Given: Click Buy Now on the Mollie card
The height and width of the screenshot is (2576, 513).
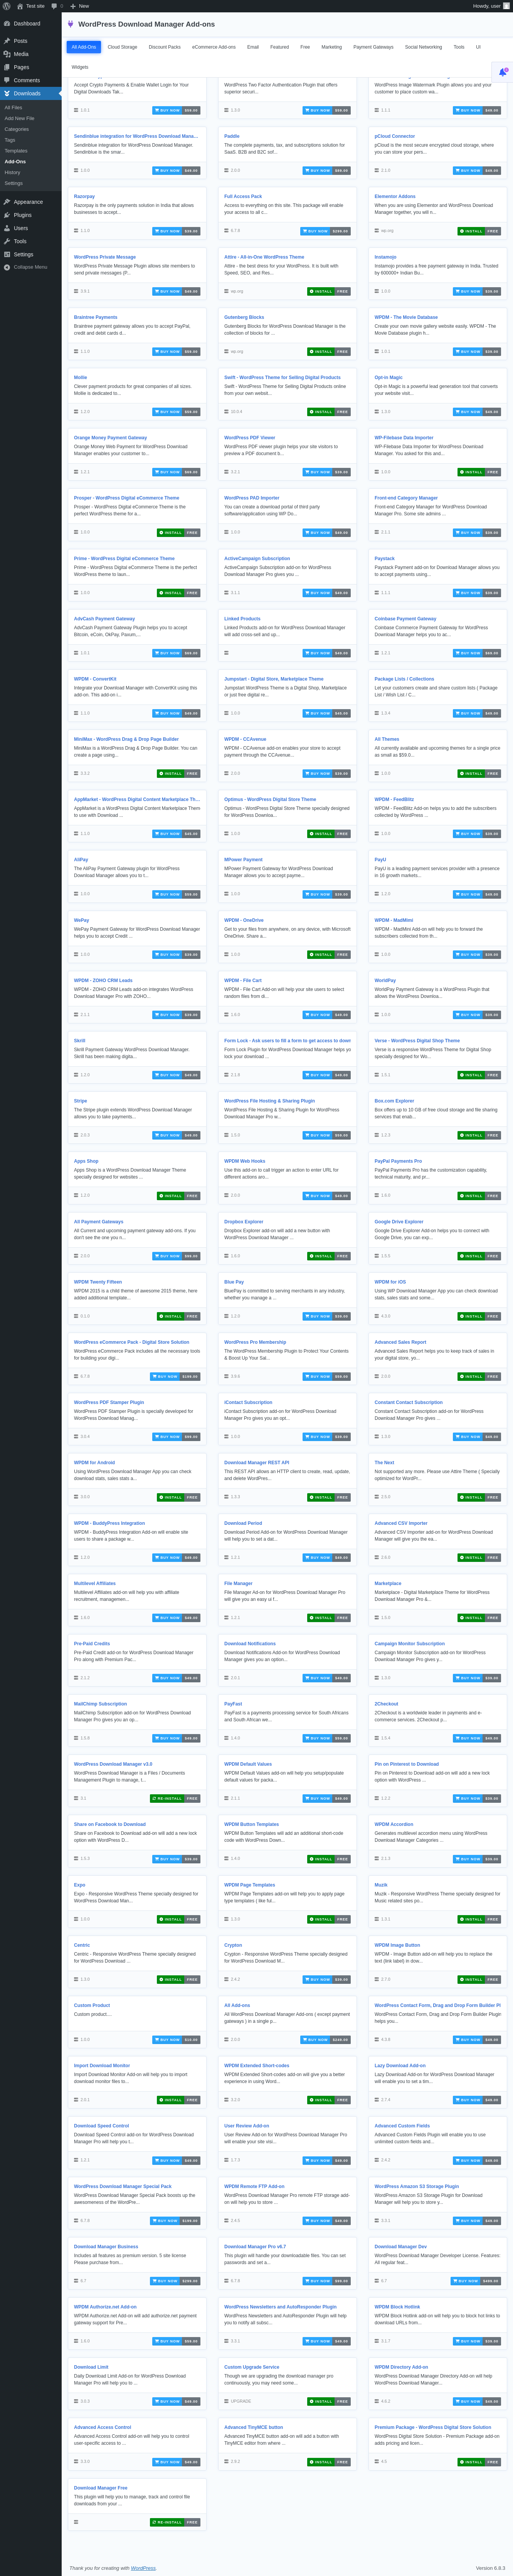Looking at the screenshot, I should click(177, 412).
